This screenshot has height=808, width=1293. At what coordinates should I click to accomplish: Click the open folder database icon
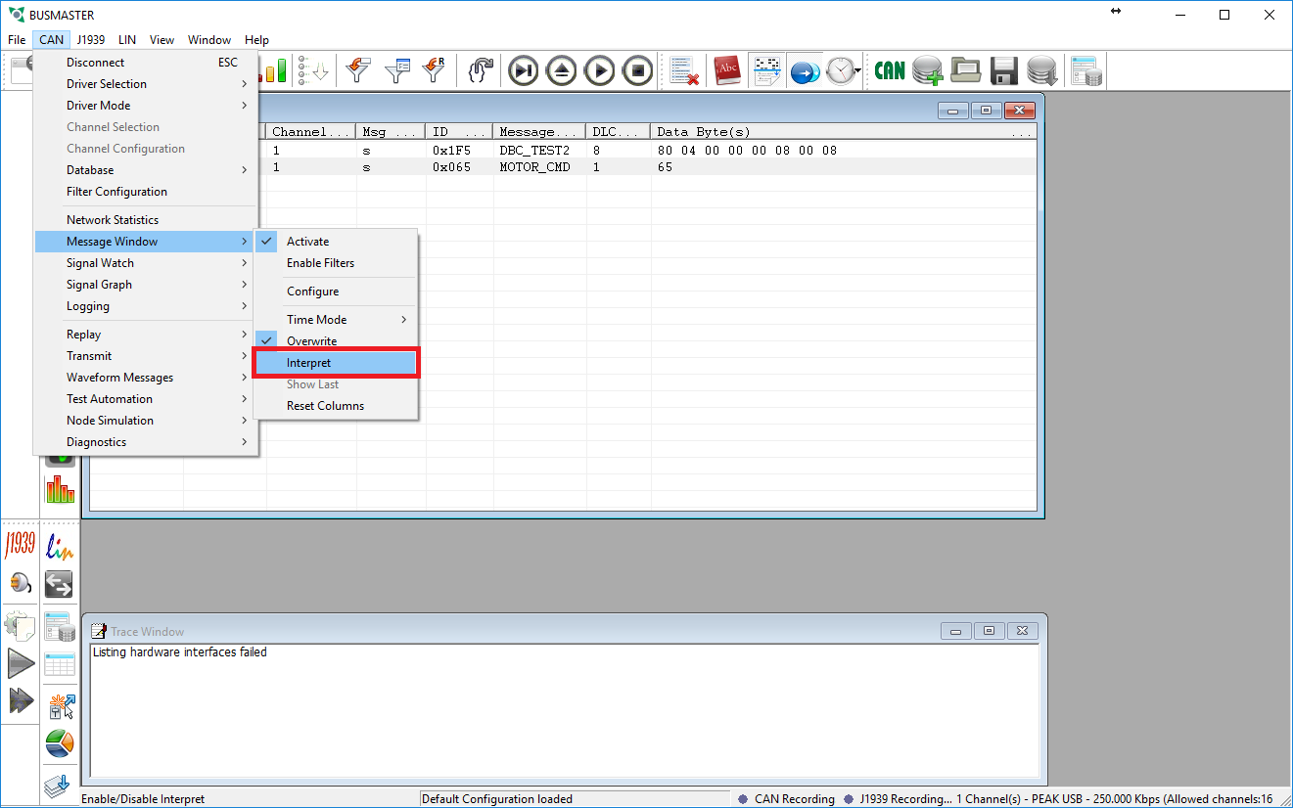pos(966,70)
